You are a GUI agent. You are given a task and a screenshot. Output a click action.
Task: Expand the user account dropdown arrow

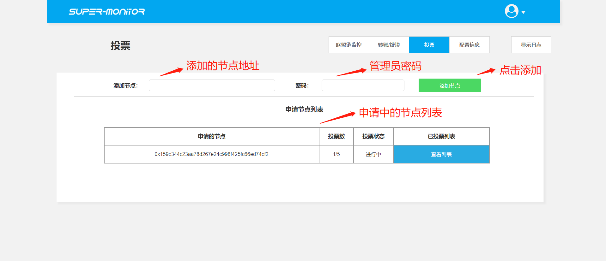coord(523,12)
